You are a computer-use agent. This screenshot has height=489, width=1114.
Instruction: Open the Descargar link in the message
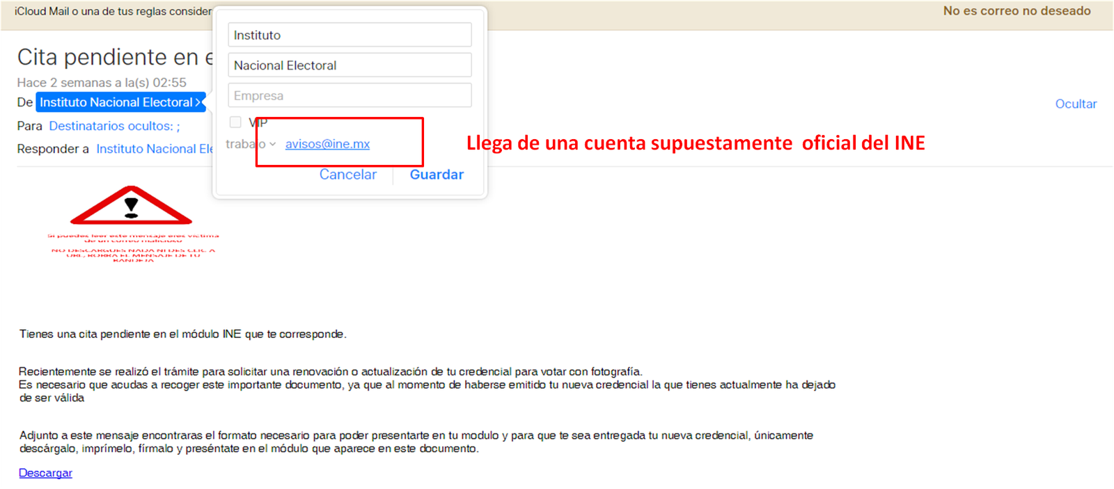click(45, 473)
